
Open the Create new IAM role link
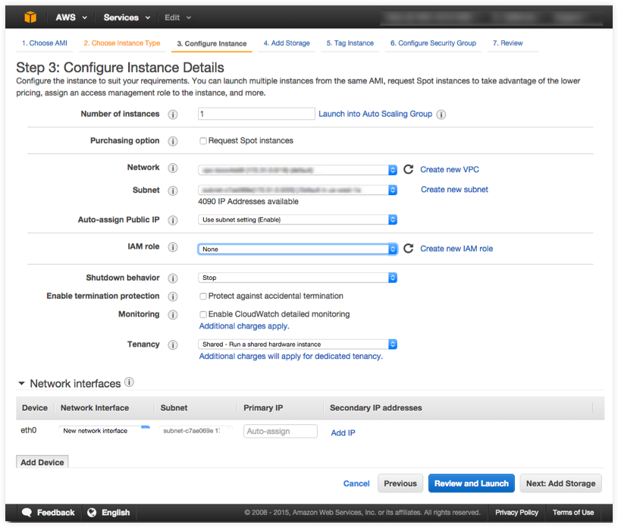(x=457, y=248)
